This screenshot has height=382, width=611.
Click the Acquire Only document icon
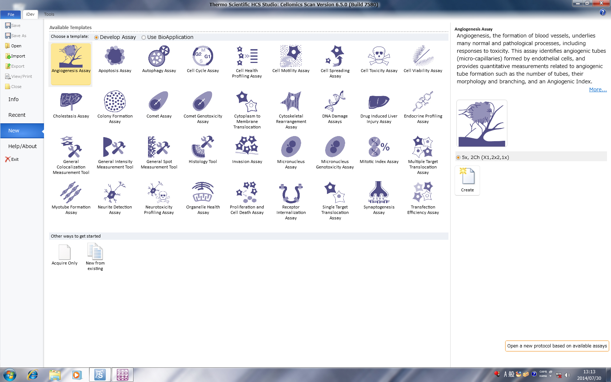coord(64,252)
